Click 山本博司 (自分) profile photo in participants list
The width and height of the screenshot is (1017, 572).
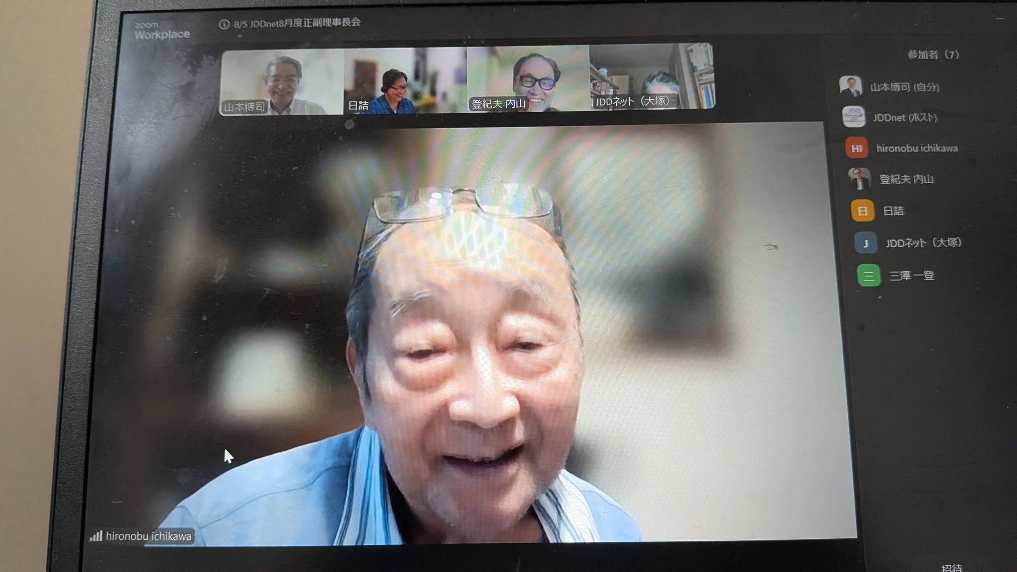(x=851, y=86)
